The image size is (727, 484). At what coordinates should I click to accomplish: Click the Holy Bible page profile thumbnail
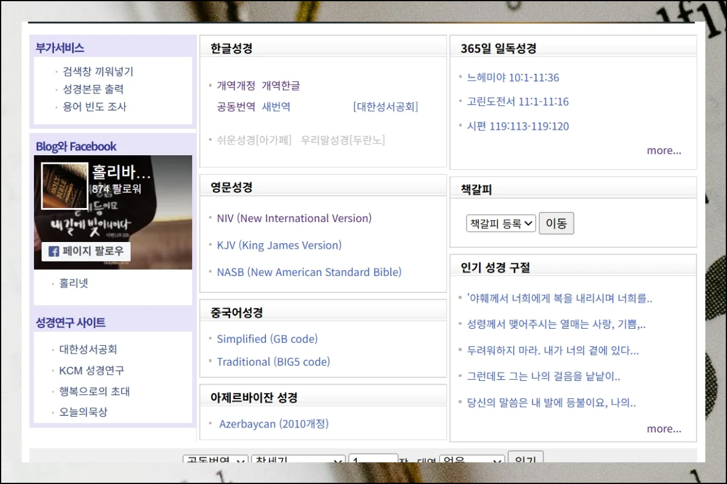coord(64,186)
